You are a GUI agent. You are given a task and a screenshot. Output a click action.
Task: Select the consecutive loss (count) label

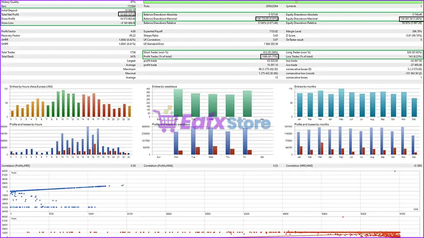pyautogui.click(x=300, y=74)
